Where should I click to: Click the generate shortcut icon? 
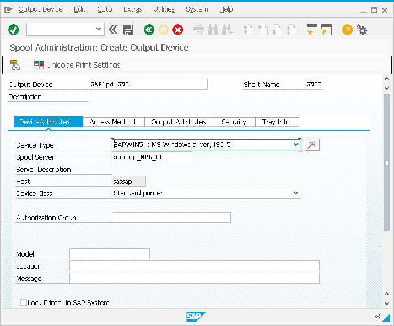[326, 30]
